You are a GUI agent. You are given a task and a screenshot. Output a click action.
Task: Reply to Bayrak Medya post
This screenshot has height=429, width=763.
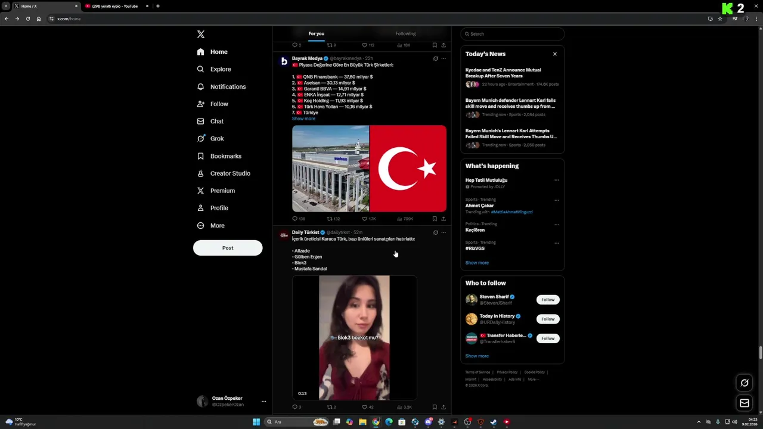point(299,219)
